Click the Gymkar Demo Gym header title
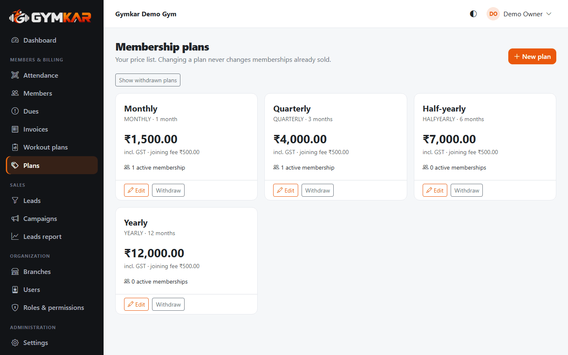 coord(146,14)
